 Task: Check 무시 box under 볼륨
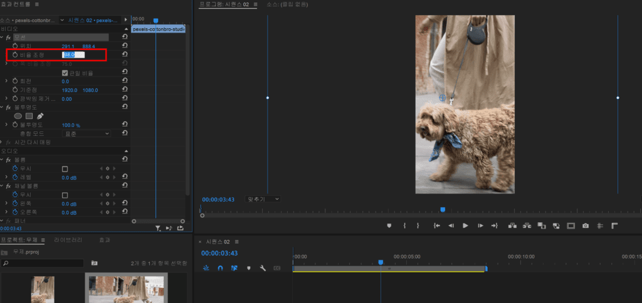pos(65,169)
